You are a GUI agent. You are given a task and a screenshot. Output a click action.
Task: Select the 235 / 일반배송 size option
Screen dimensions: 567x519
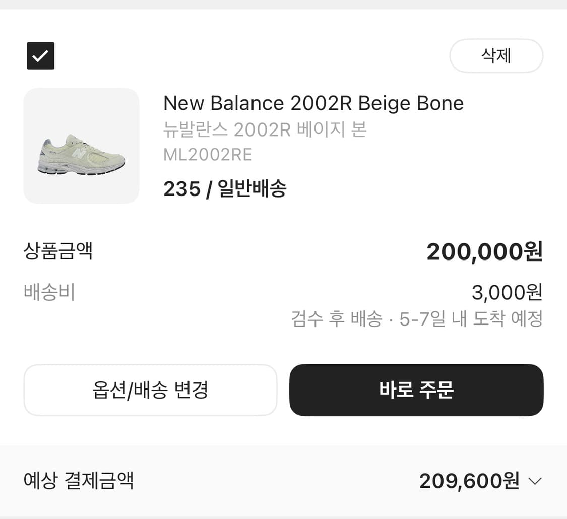224,189
